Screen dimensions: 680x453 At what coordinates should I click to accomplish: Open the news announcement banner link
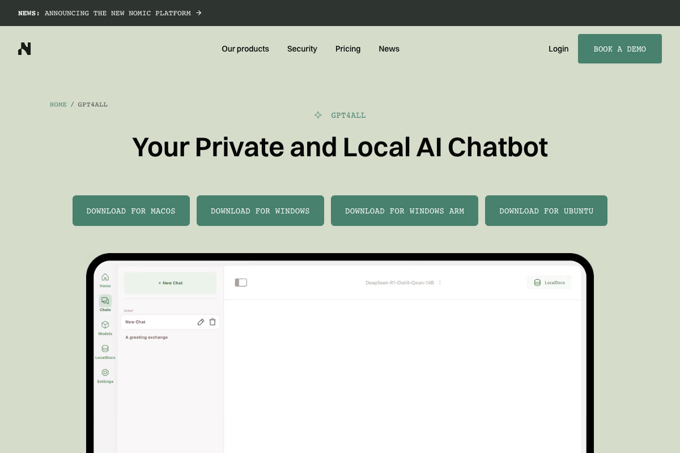(110, 13)
